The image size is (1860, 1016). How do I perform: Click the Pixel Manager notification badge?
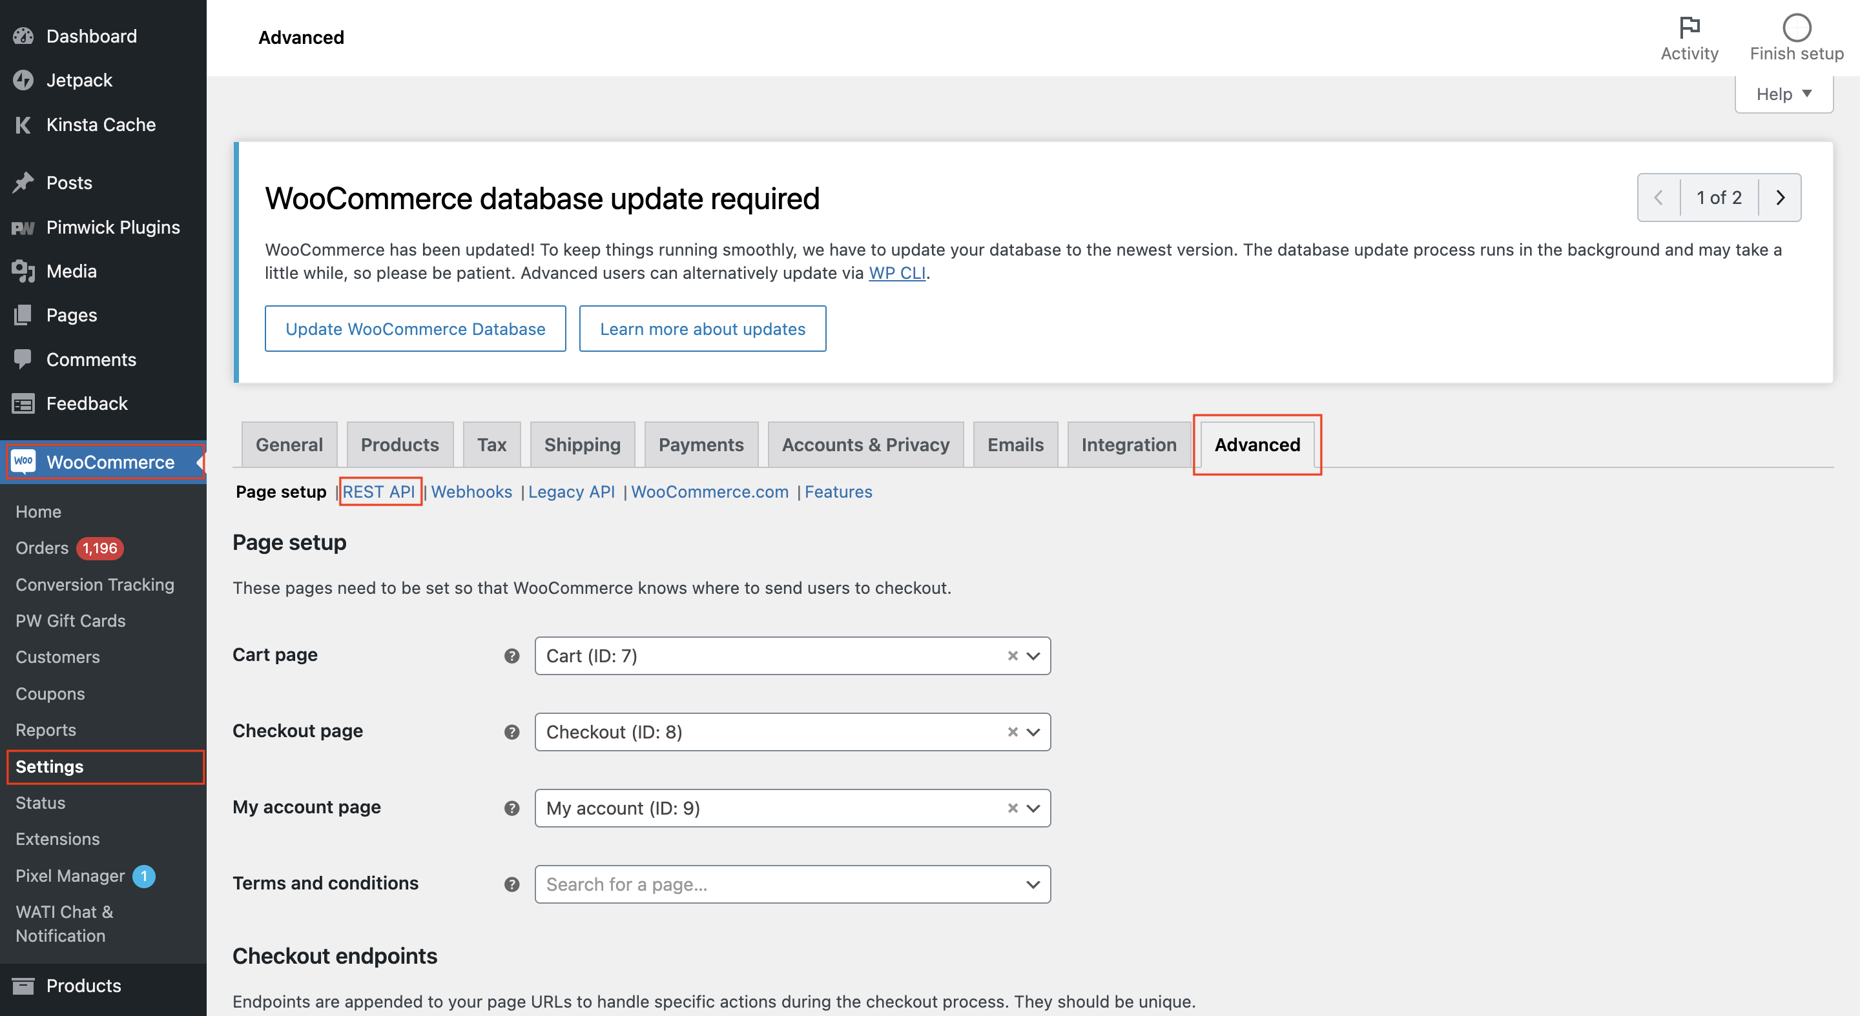[x=143, y=876]
